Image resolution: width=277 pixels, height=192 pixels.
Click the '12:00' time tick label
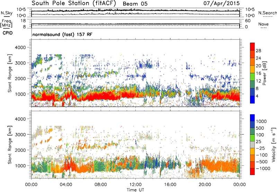(x=135, y=185)
